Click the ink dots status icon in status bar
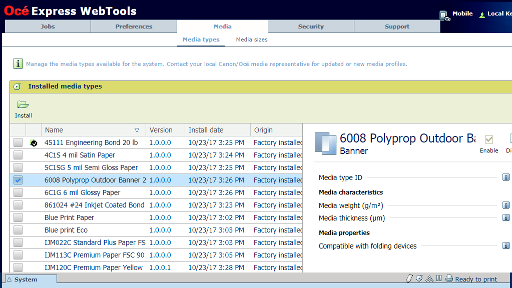 point(429,278)
